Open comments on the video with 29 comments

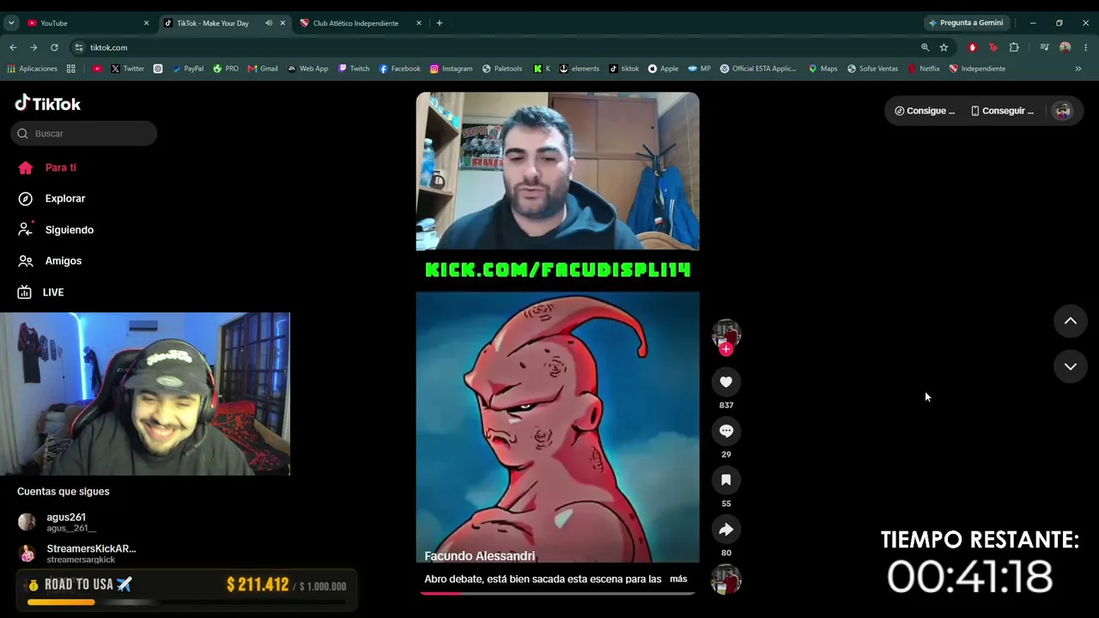[726, 431]
